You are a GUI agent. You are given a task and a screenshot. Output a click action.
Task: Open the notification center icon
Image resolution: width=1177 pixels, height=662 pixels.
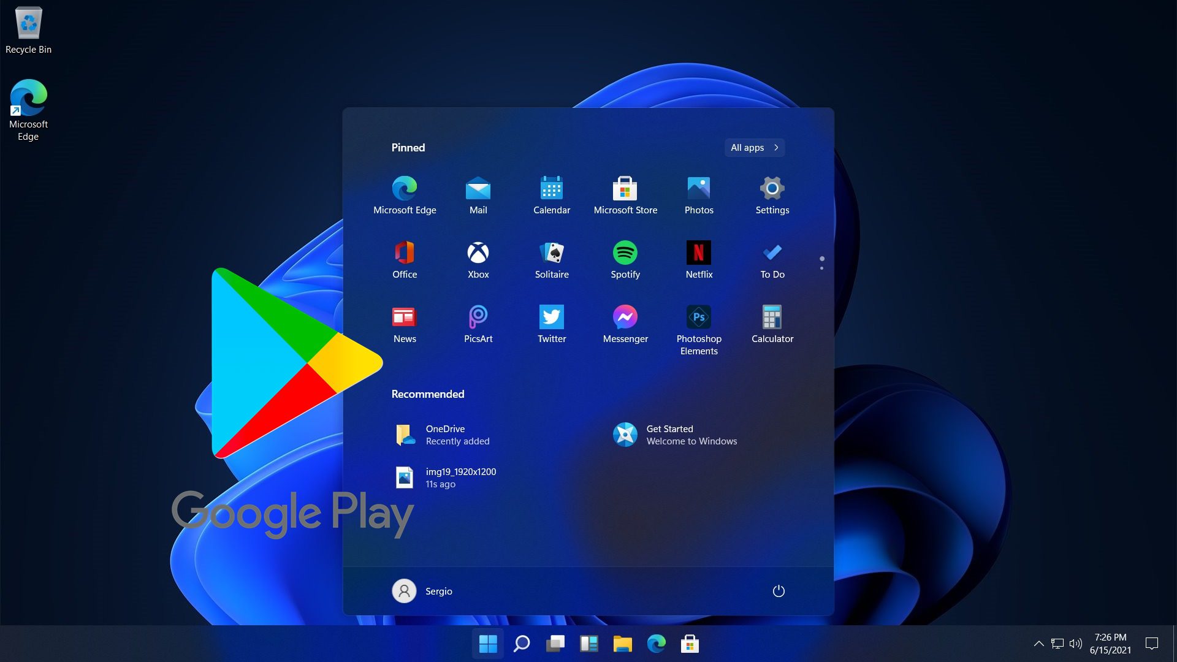coord(1152,644)
